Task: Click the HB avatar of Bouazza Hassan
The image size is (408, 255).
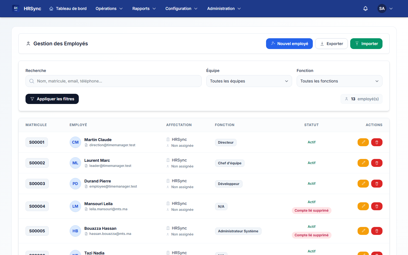Action: pyautogui.click(x=75, y=231)
